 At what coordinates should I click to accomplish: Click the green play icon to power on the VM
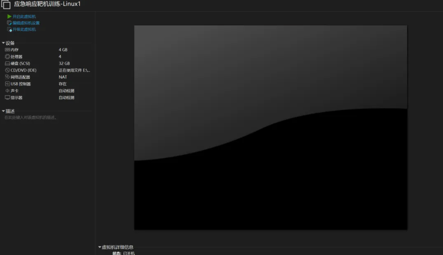point(10,16)
